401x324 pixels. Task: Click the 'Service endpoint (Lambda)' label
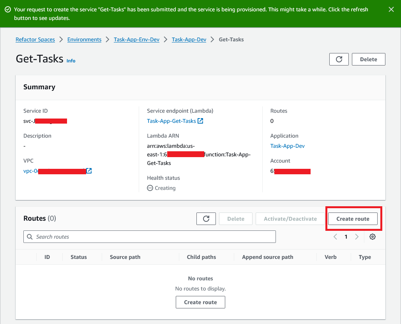180,111
